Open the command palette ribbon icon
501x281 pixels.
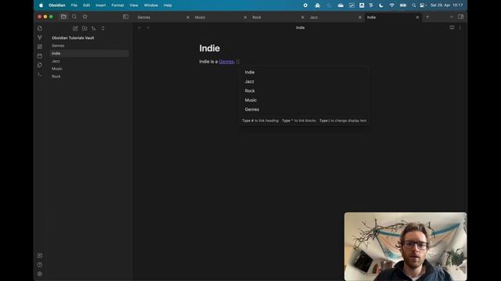pyautogui.click(x=40, y=74)
